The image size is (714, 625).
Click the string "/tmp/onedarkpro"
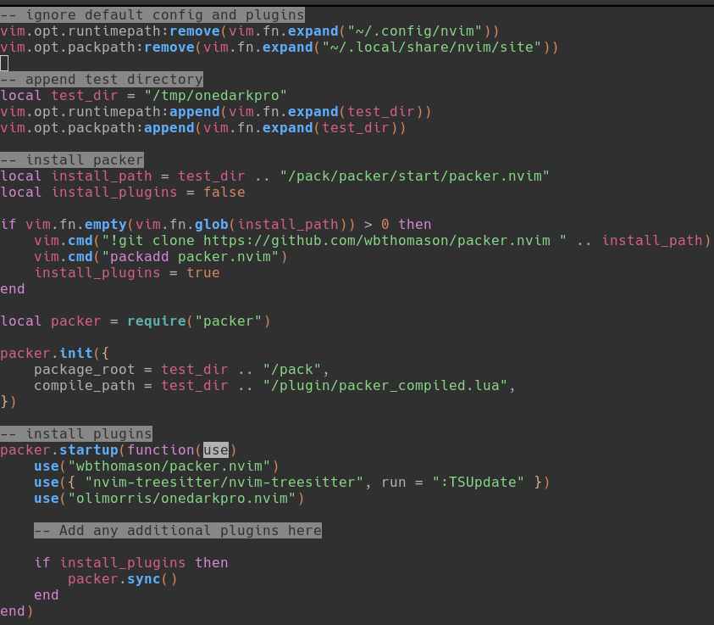pos(215,95)
